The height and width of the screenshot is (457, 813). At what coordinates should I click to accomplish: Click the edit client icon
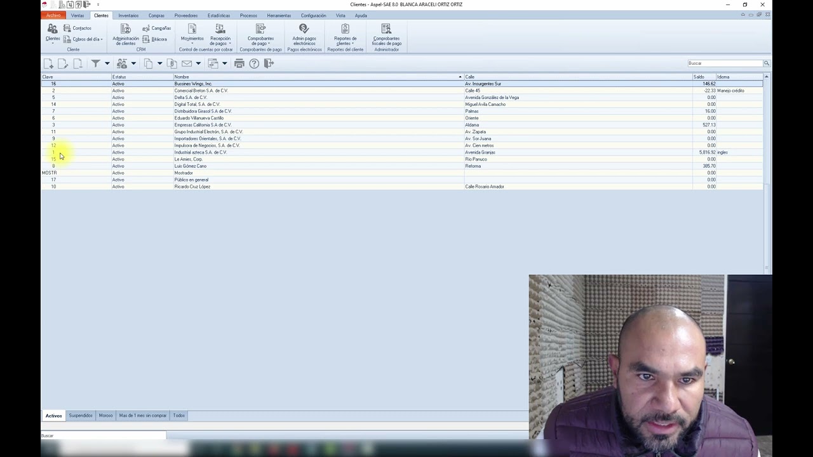[x=63, y=63]
